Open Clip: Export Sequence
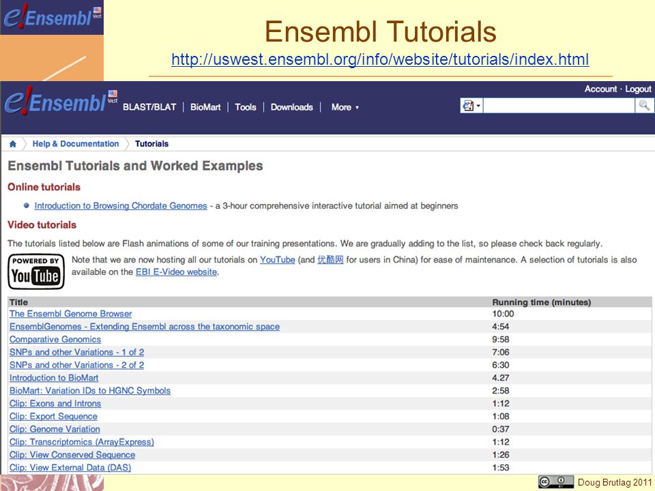The width and height of the screenshot is (655, 491). [53, 416]
